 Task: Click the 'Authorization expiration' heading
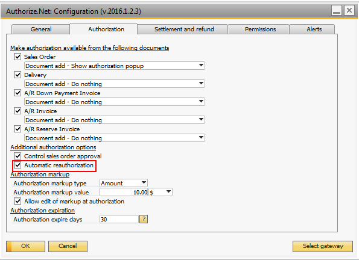[43, 210]
